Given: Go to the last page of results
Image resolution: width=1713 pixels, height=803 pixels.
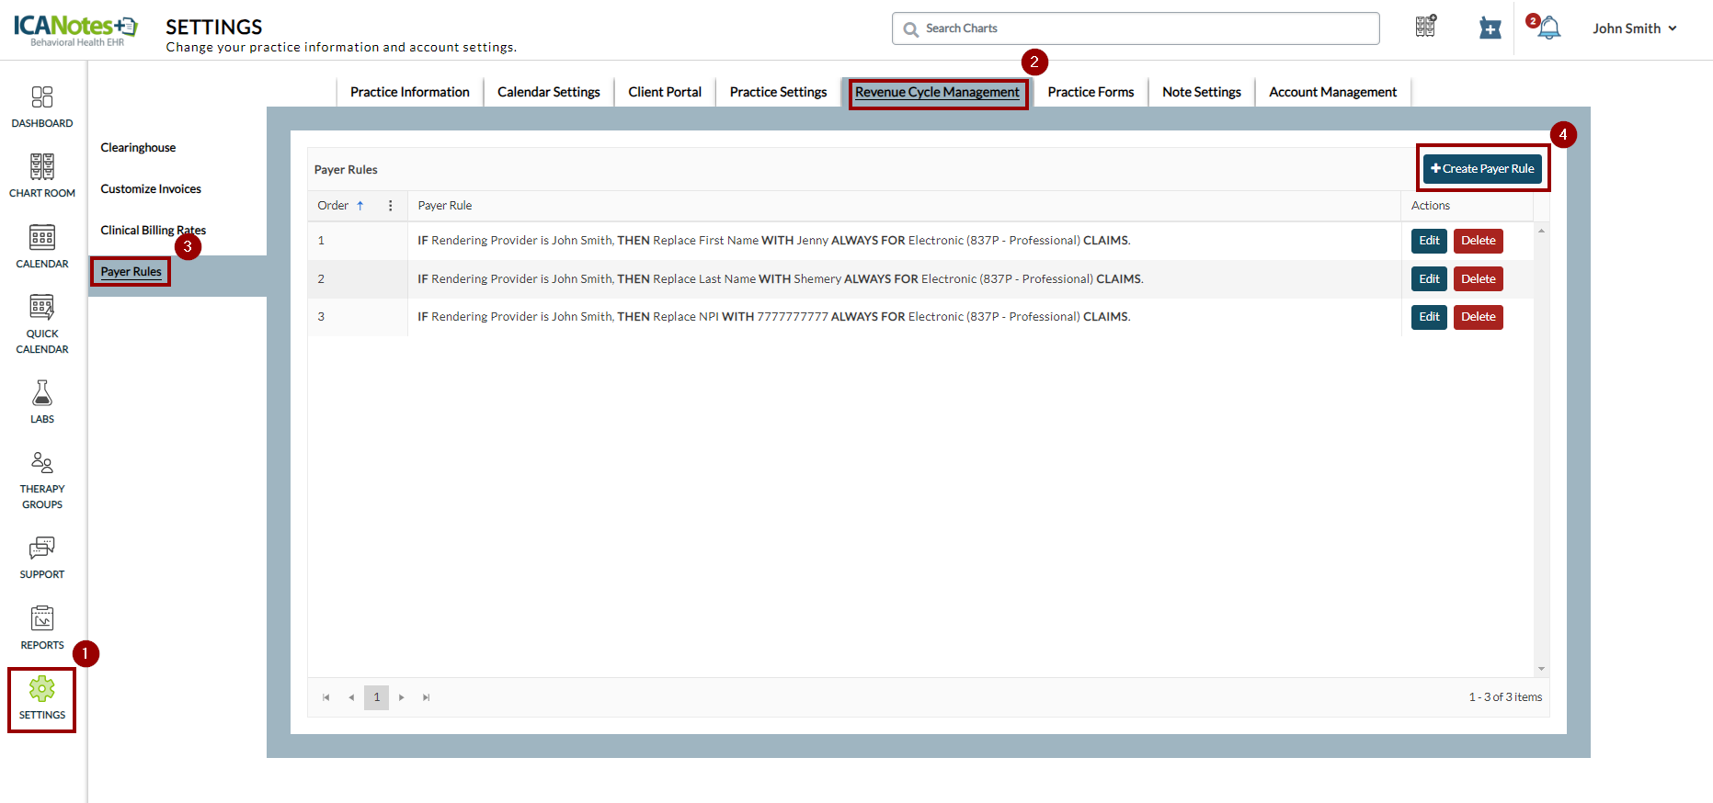Looking at the screenshot, I should pos(426,697).
